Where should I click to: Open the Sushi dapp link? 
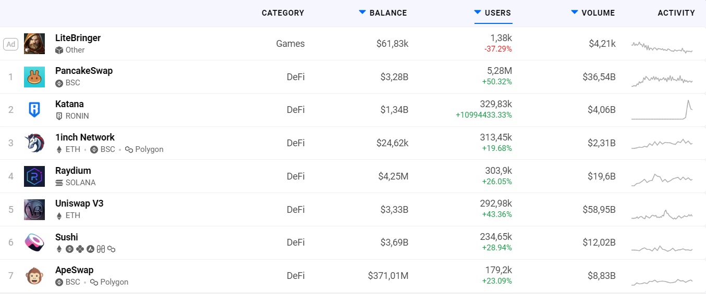[67, 237]
